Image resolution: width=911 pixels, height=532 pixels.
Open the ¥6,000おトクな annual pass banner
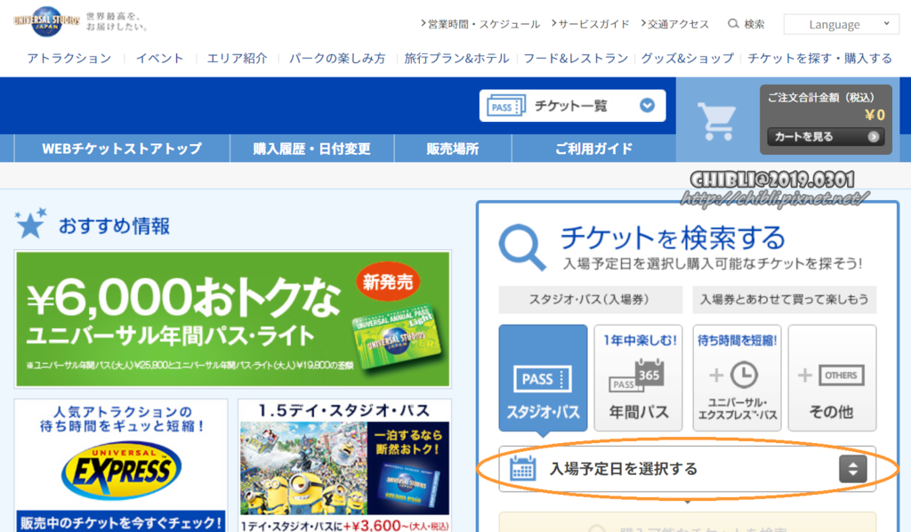[x=233, y=319]
